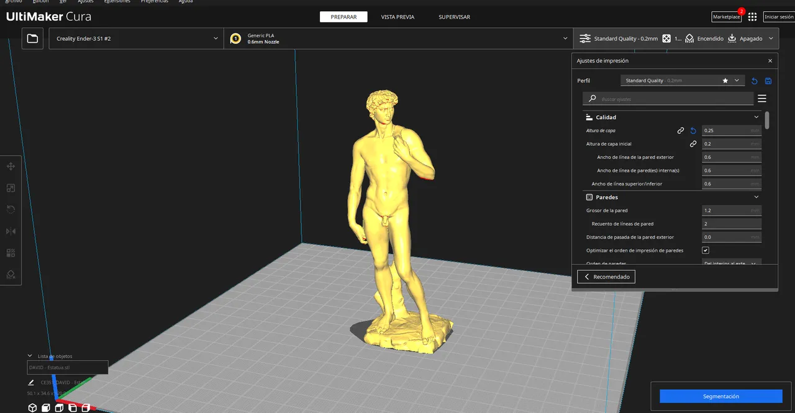The height and width of the screenshot is (413, 795).
Task: Click Altura de capa value field 0.25
Action: [732, 130]
